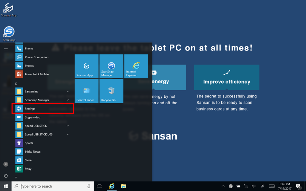
Task: Launch Phone Companion app
Action: pos(43,57)
